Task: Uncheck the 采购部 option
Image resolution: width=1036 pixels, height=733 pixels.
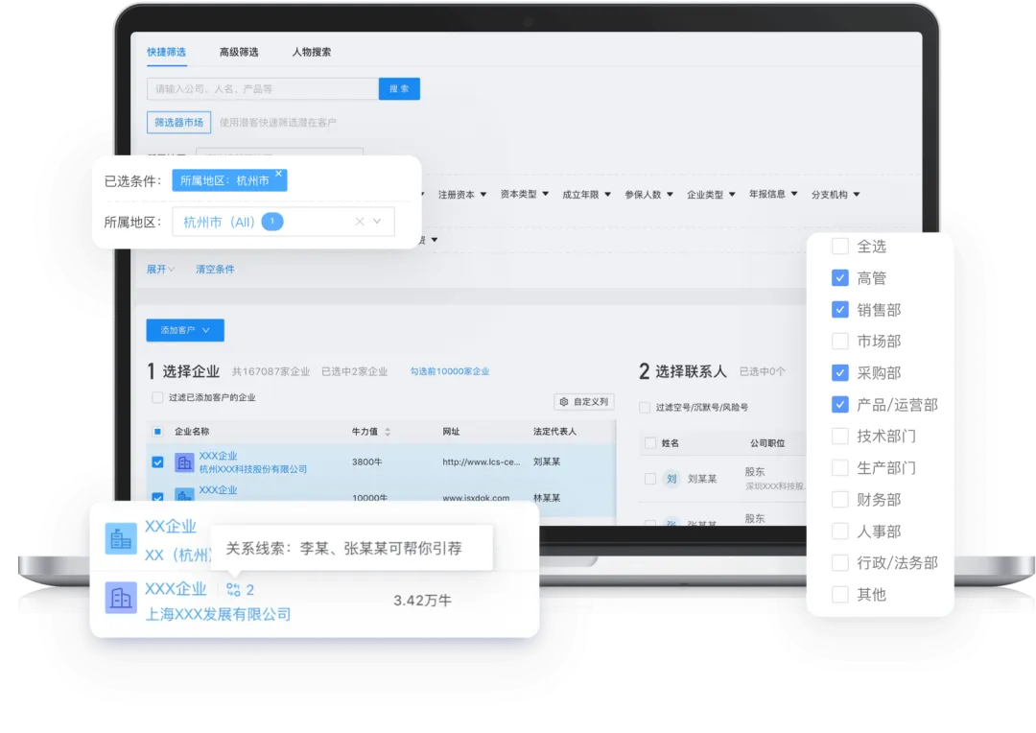Action: pyautogui.click(x=839, y=373)
